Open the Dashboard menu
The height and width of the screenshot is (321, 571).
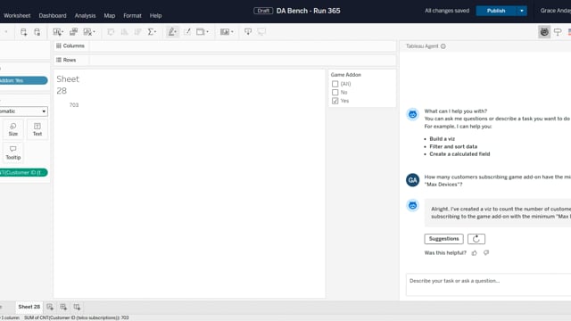[x=53, y=16]
